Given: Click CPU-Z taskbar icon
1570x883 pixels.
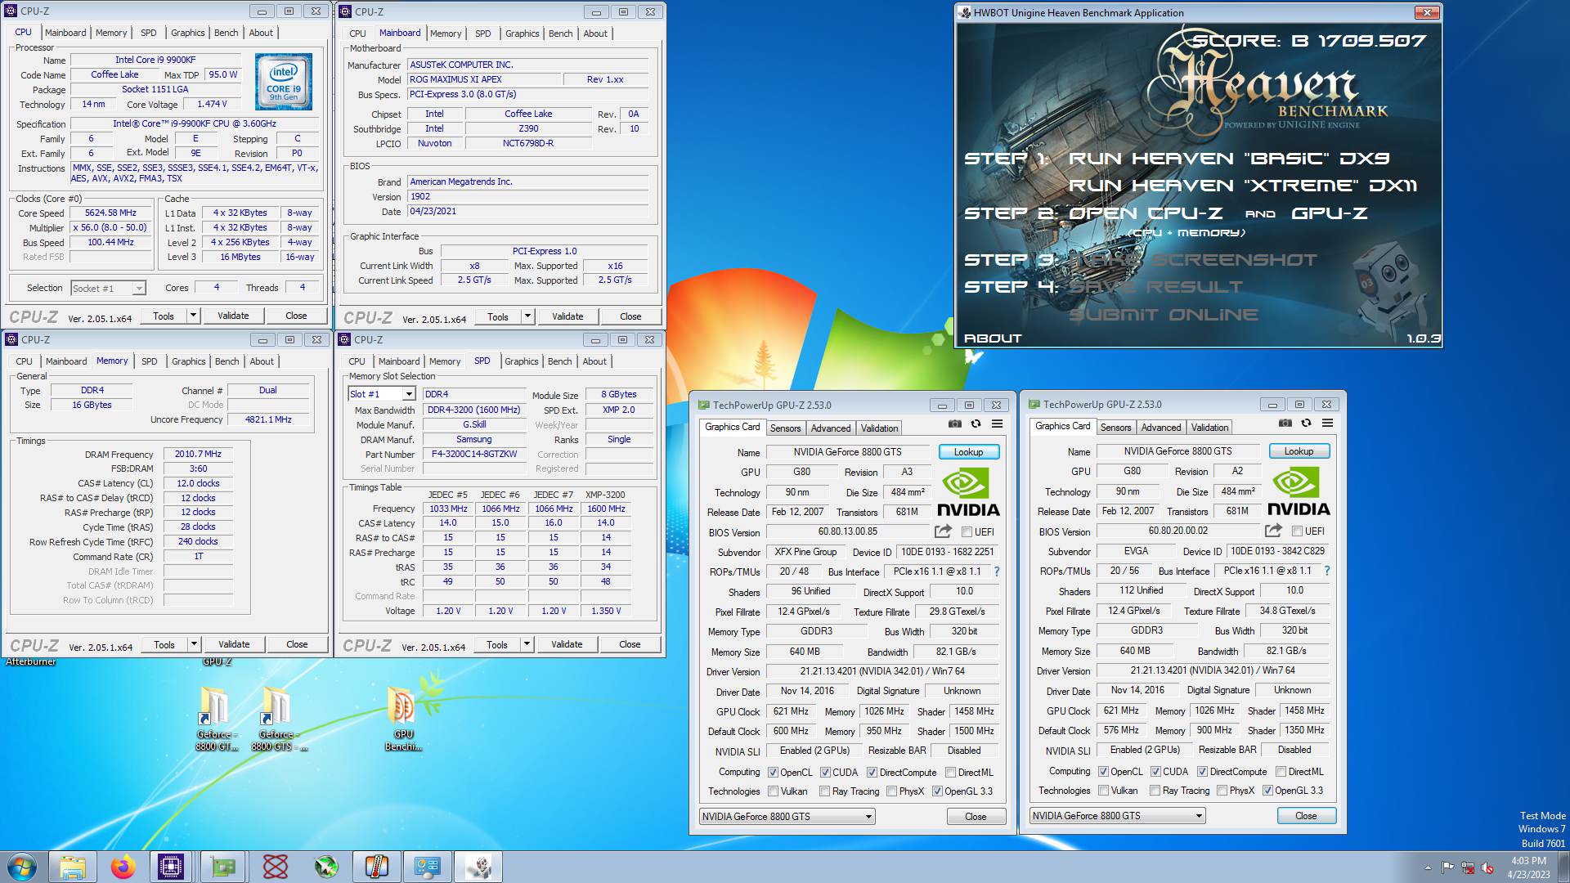Looking at the screenshot, I should click(x=171, y=867).
